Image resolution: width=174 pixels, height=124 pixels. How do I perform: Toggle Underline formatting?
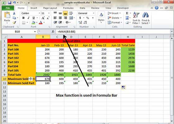[34, 18]
